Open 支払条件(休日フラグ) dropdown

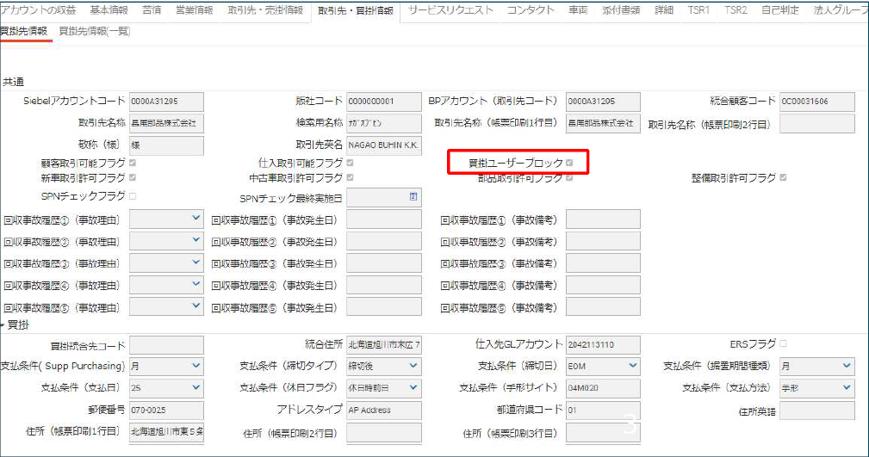click(413, 388)
